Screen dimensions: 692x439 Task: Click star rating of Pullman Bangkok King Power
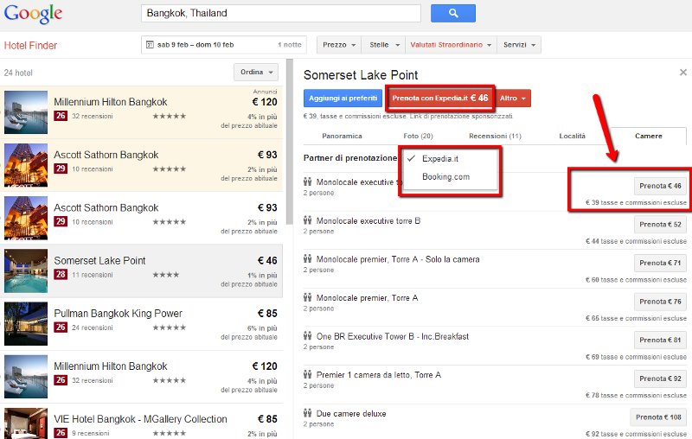point(169,328)
